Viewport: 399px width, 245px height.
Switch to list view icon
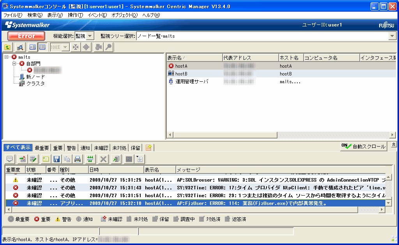(x=42, y=47)
